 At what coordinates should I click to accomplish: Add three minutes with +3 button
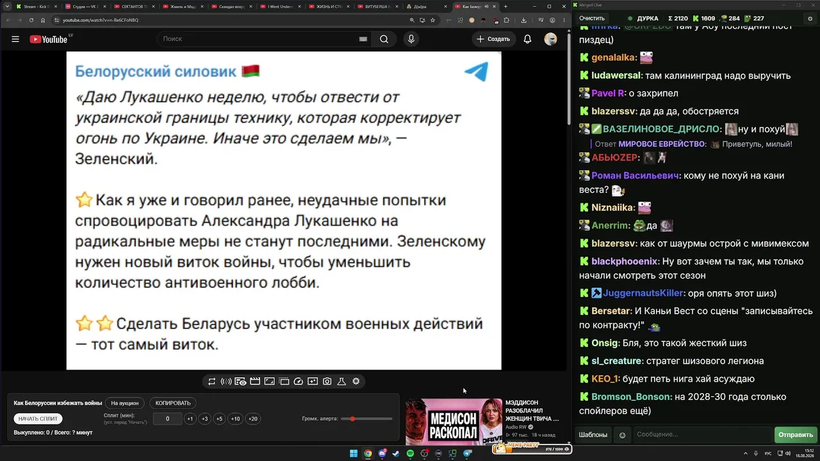pyautogui.click(x=204, y=419)
